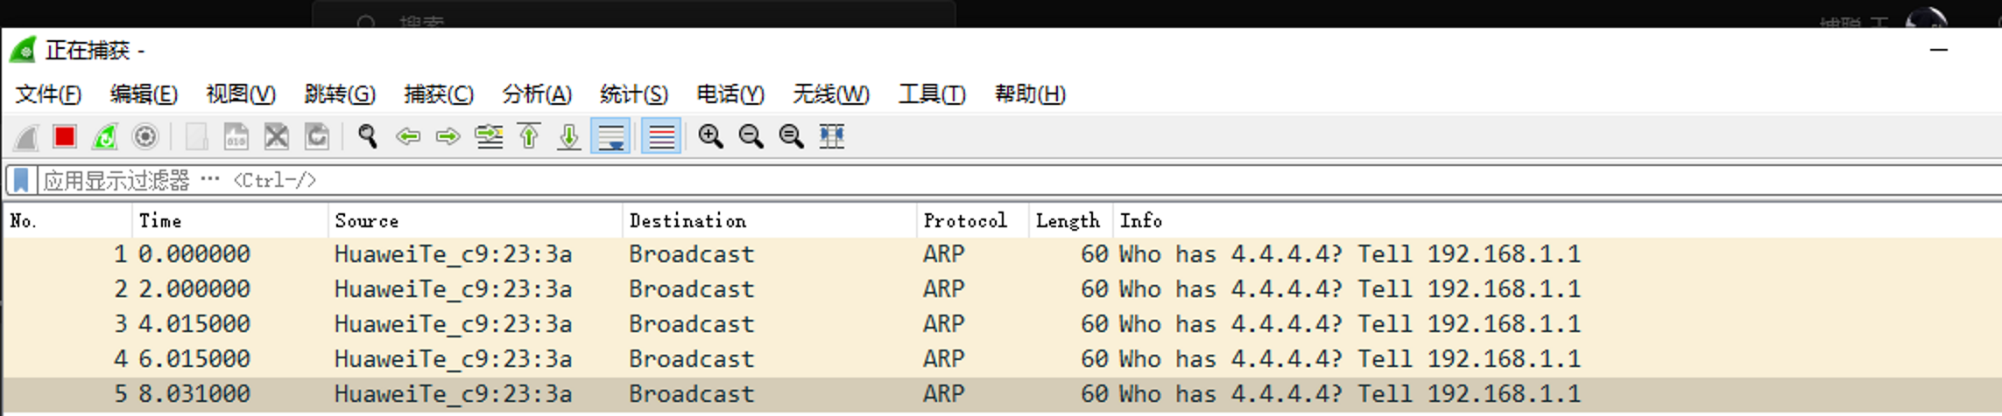Click the resize columns to content icon
The image size is (2002, 416).
(832, 137)
